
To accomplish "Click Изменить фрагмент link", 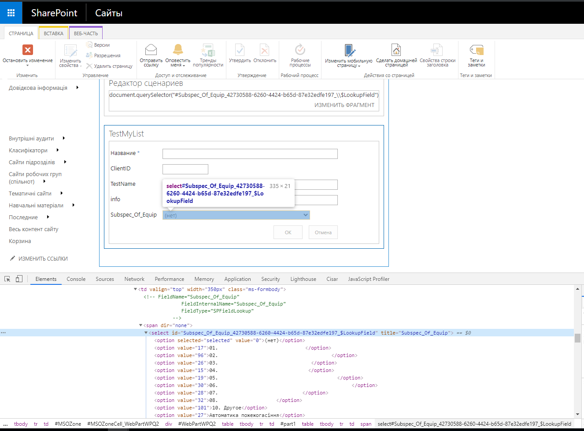I will point(344,105).
